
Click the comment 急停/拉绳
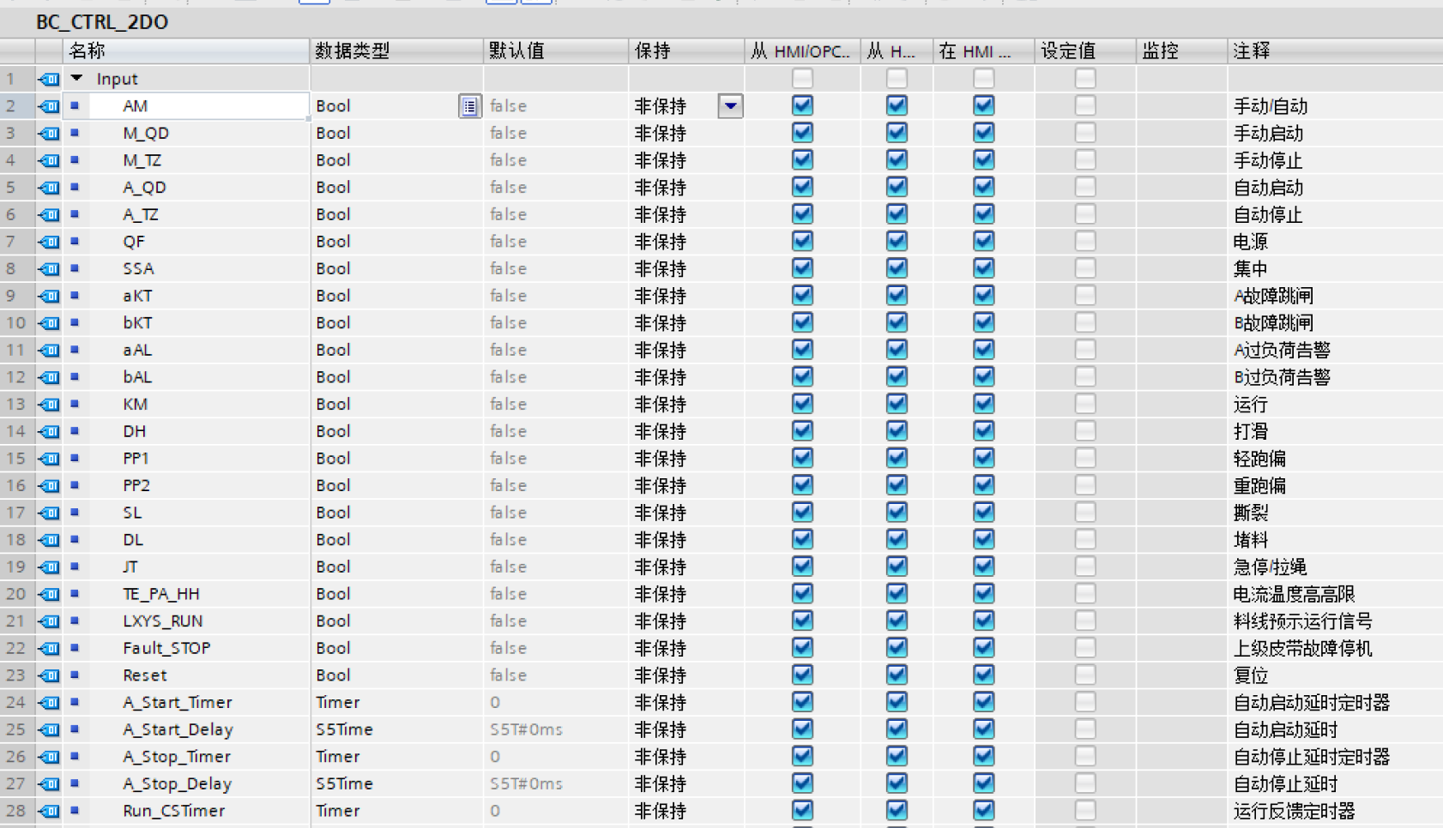point(1270,567)
